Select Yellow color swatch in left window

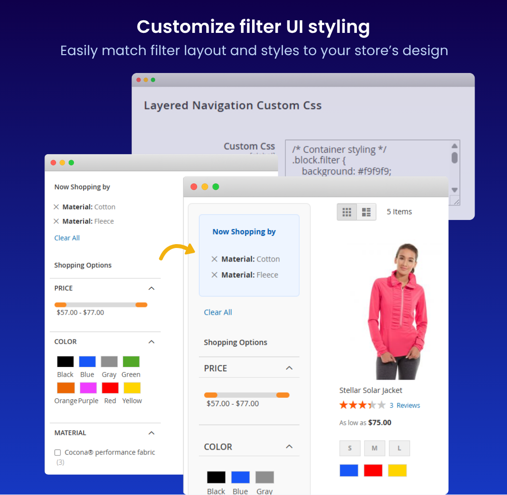(x=132, y=388)
